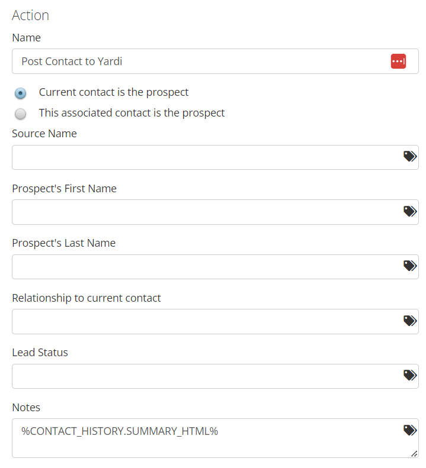Select 'This associated contact is the prospect' option

tap(20, 114)
